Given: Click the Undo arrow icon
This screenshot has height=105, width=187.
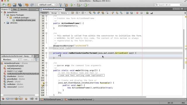Looking at the screenshot, I should 27,5.
